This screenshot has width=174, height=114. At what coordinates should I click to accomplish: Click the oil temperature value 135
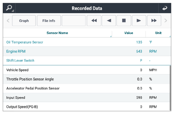pos(139,42)
